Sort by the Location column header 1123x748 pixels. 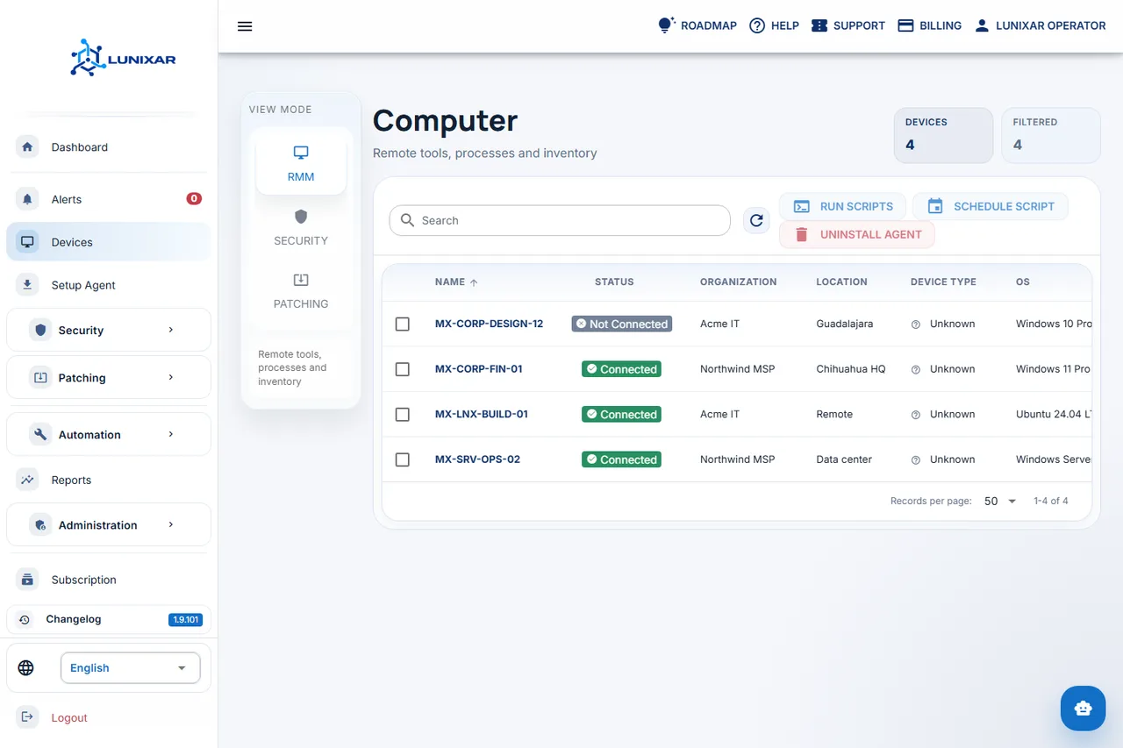click(x=841, y=281)
